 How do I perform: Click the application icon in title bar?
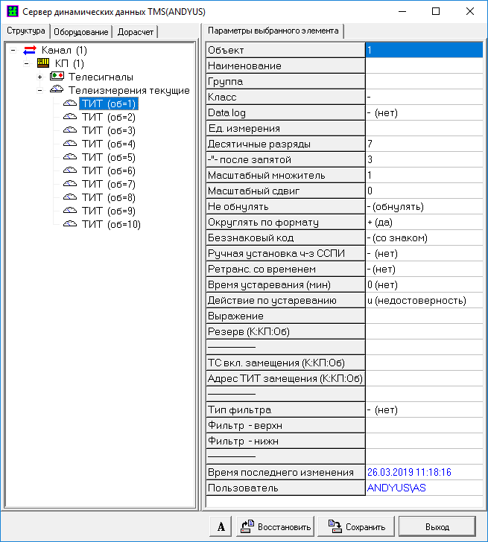coord(11,12)
